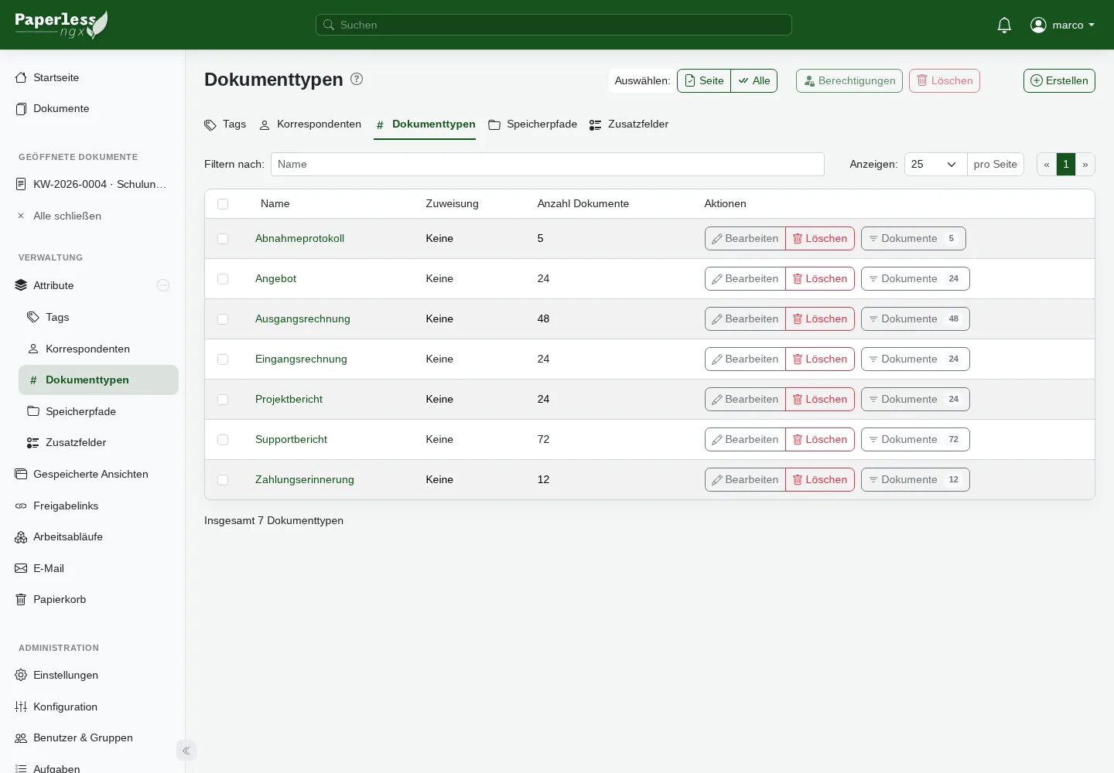This screenshot has width=1114, height=773.
Task: Focus the Name filter input field
Action: tap(548, 164)
